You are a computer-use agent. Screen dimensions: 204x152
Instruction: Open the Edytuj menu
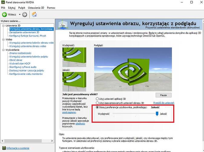pyautogui.click(x=12, y=8)
